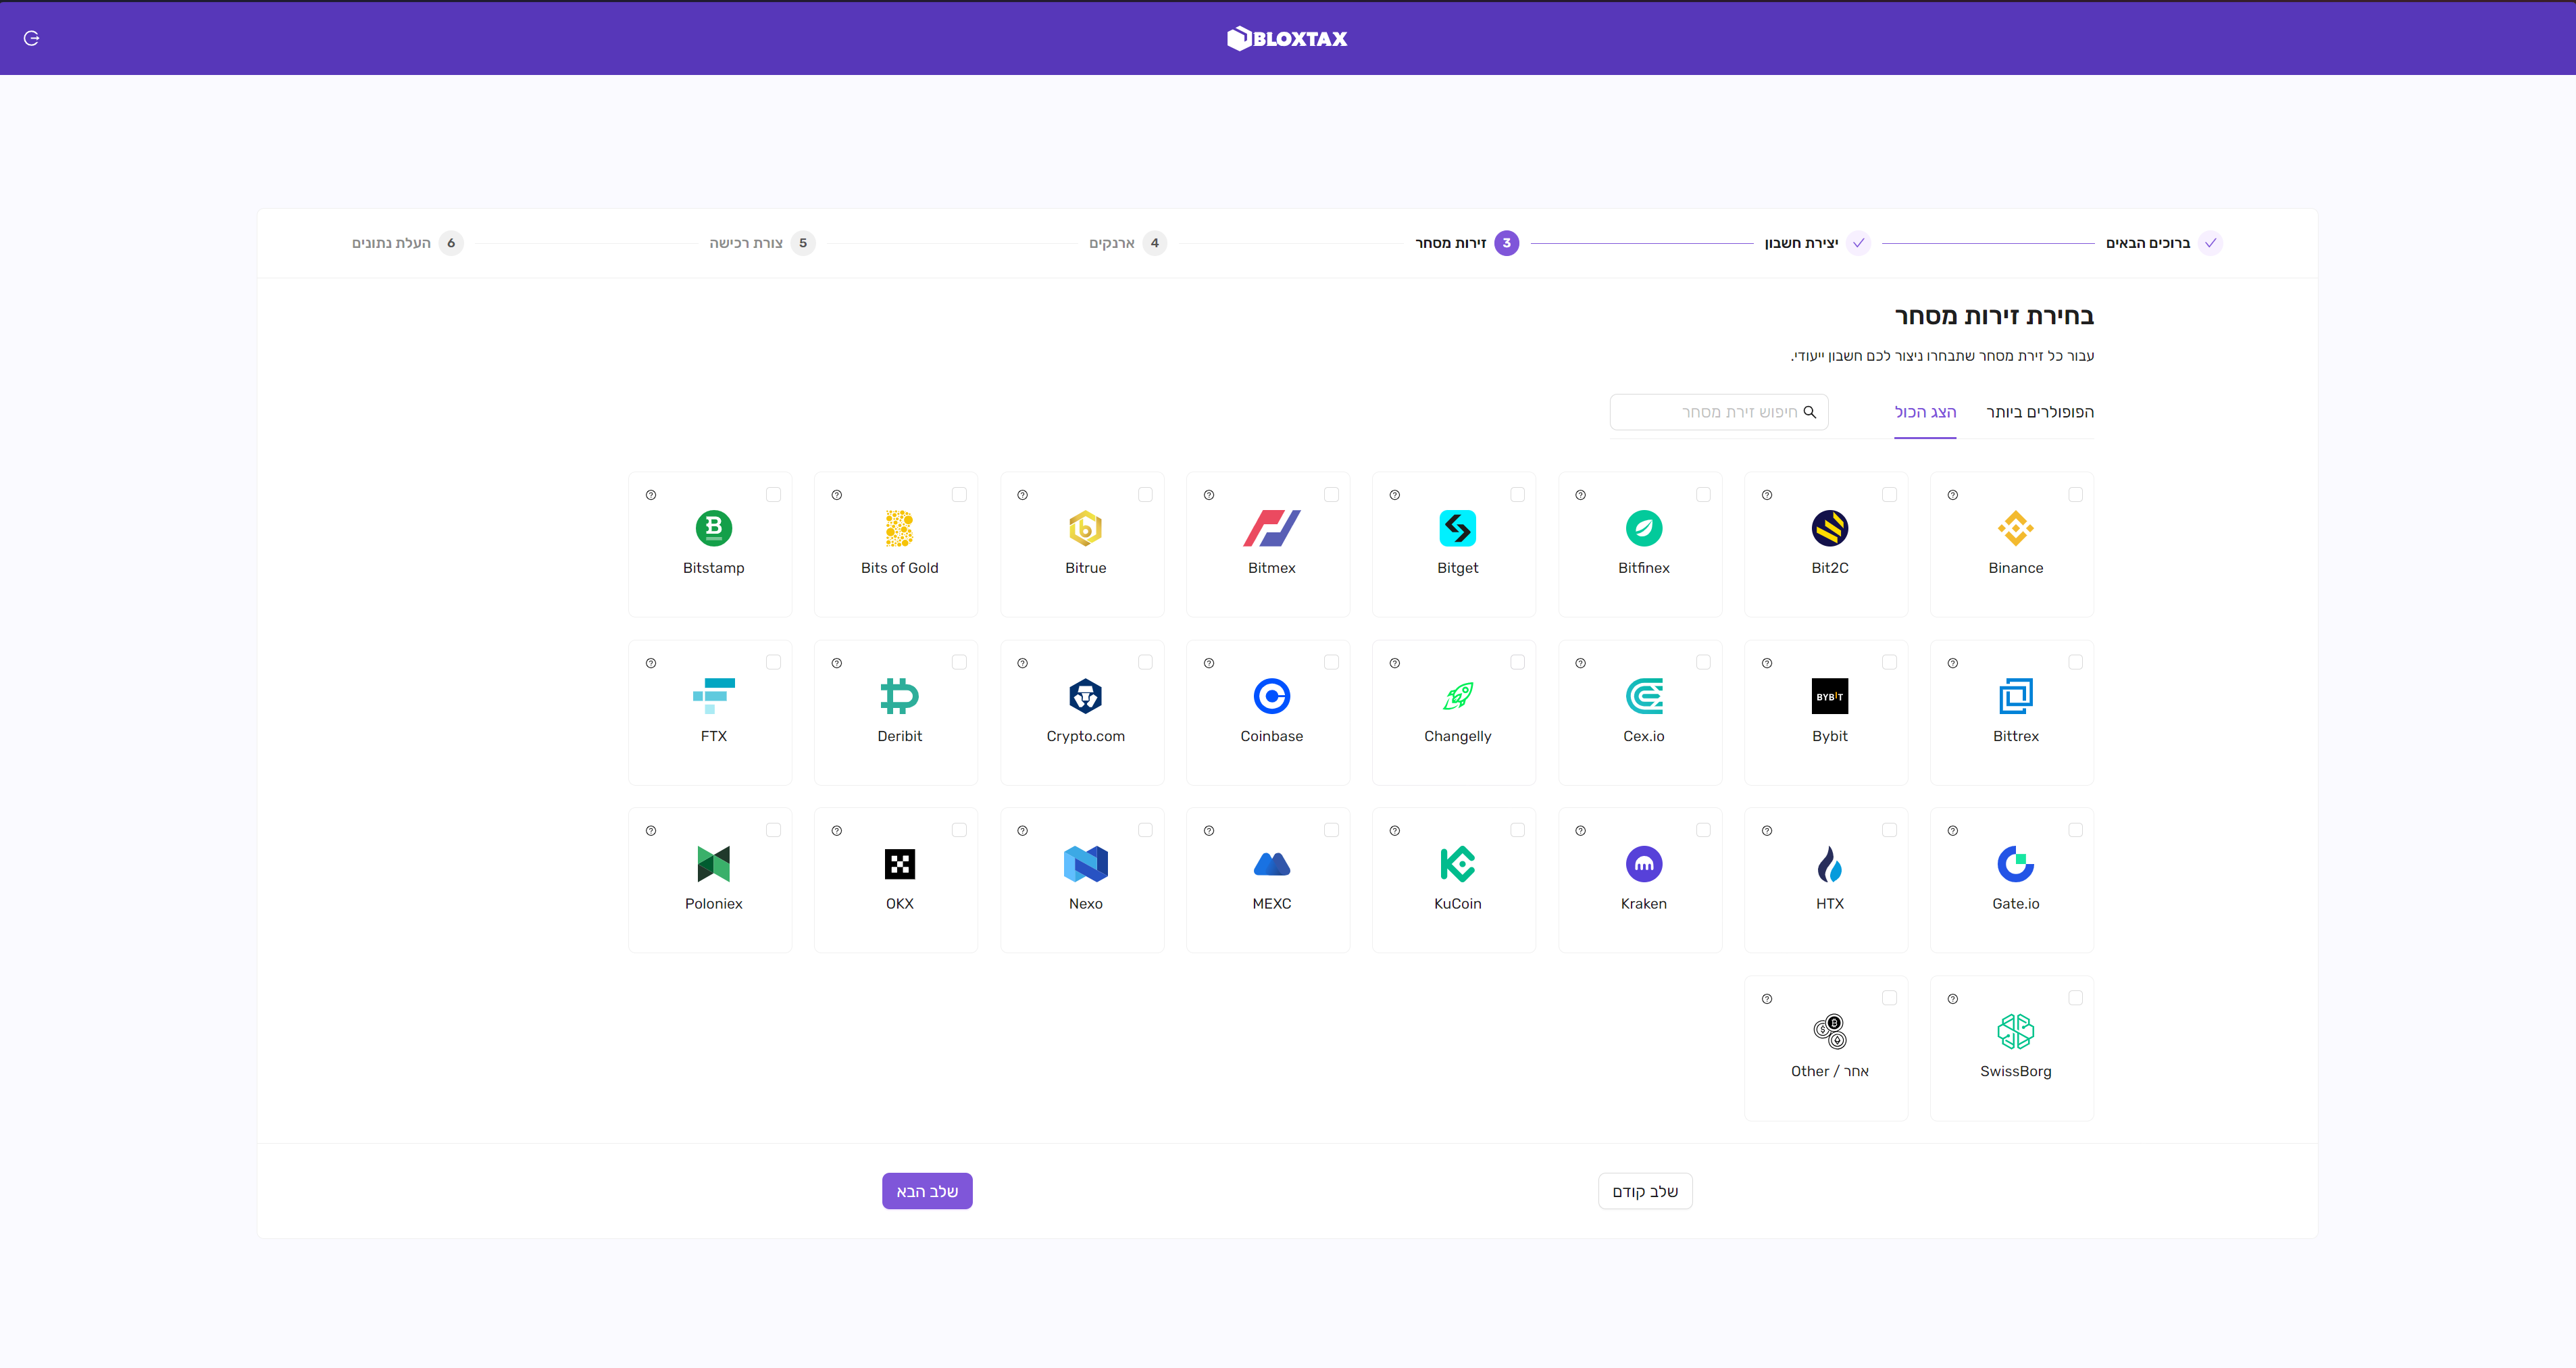This screenshot has height=1368, width=2576.
Task: Select the SwissBorg logo icon
Action: click(x=2015, y=1031)
